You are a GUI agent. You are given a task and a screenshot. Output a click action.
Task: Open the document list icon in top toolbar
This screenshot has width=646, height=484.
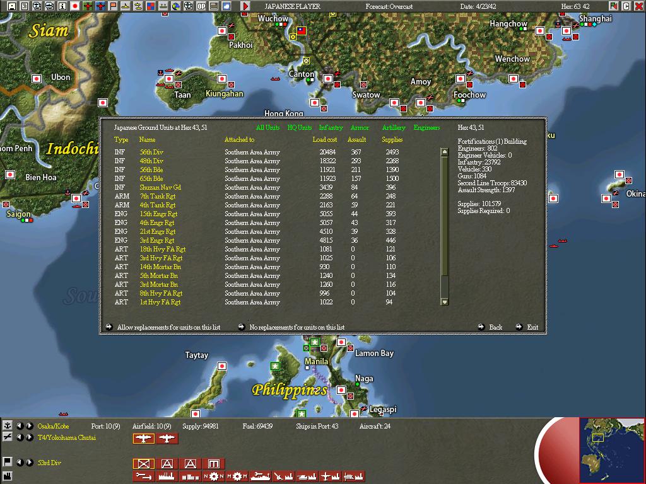[25, 6]
